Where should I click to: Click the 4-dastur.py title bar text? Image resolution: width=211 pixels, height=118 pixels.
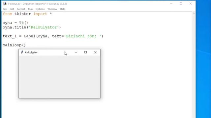[x=37, y=4]
